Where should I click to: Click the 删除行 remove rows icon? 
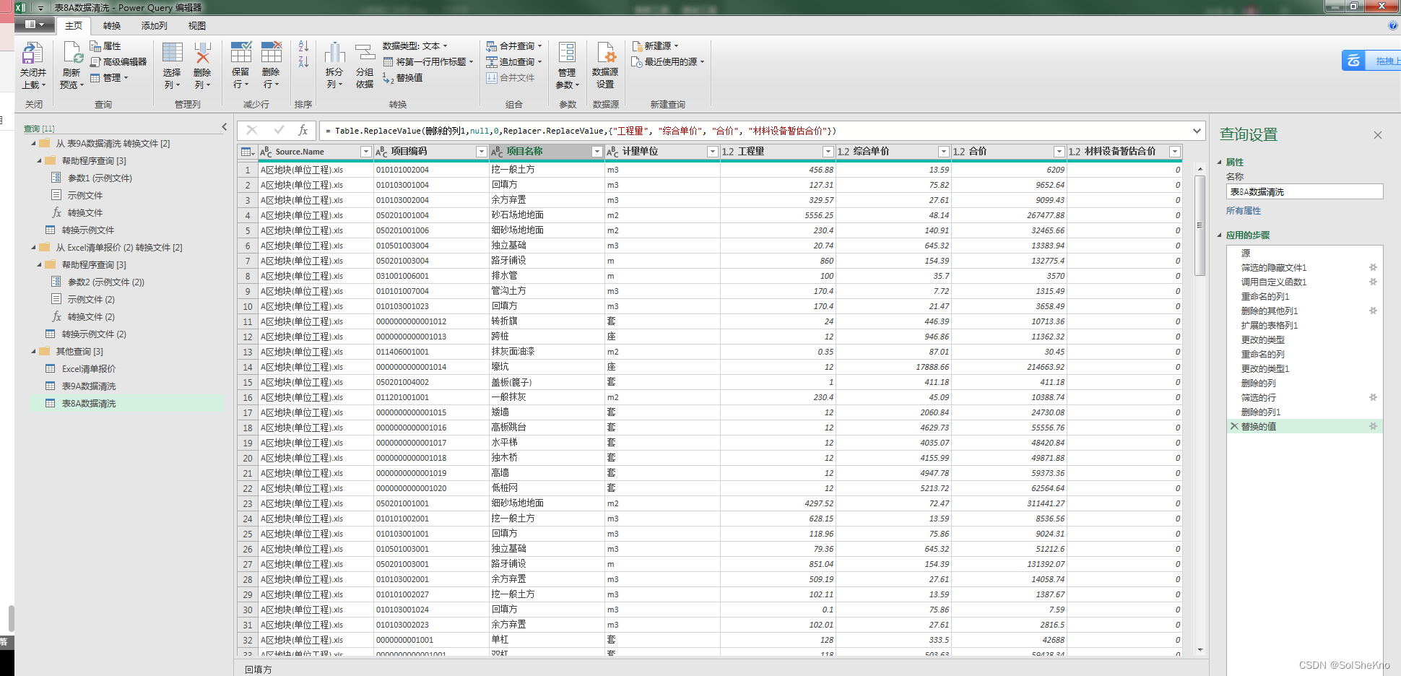[x=272, y=53]
